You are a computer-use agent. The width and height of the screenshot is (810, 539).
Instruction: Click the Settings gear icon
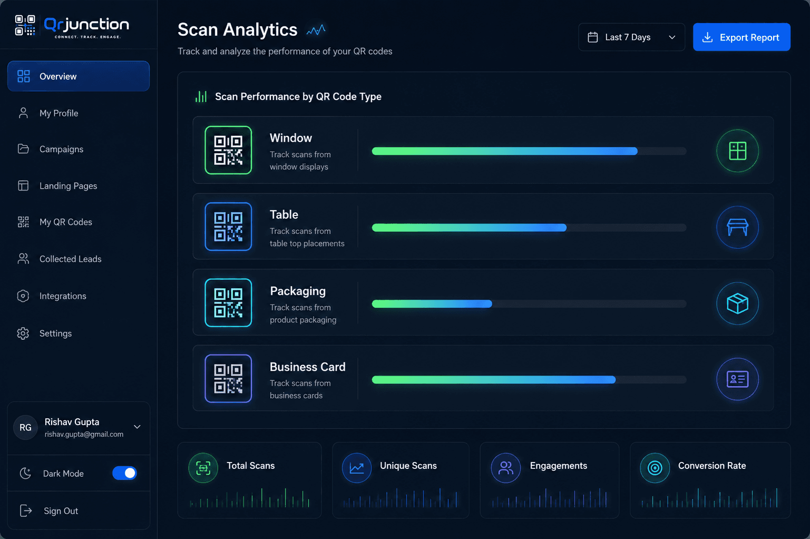pos(23,334)
